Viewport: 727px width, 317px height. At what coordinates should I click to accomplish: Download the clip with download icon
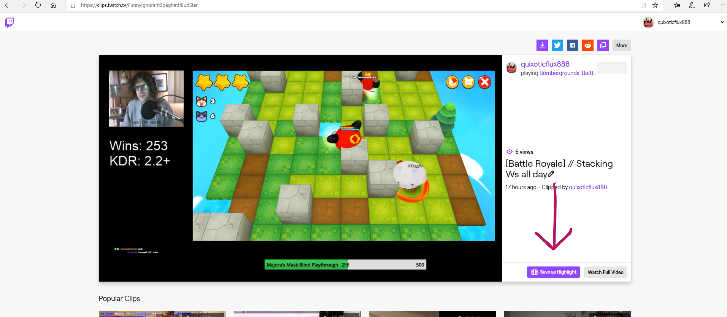coord(542,45)
